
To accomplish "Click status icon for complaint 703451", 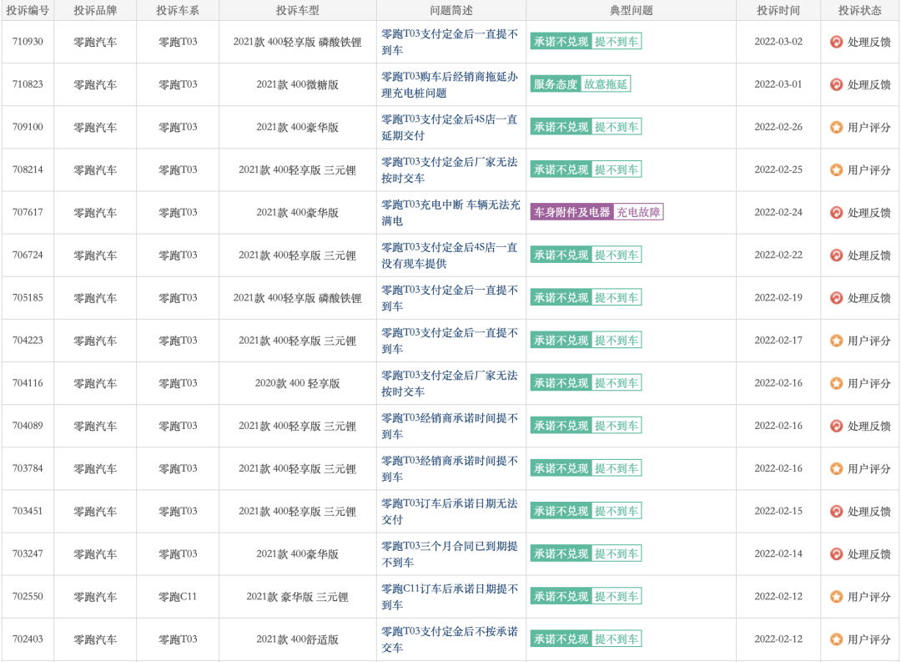I will click(x=836, y=511).
